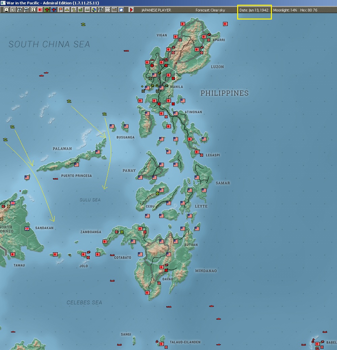Click the JAPANESE PLAYER label
The width and height of the screenshot is (337, 350).
pyautogui.click(x=156, y=10)
